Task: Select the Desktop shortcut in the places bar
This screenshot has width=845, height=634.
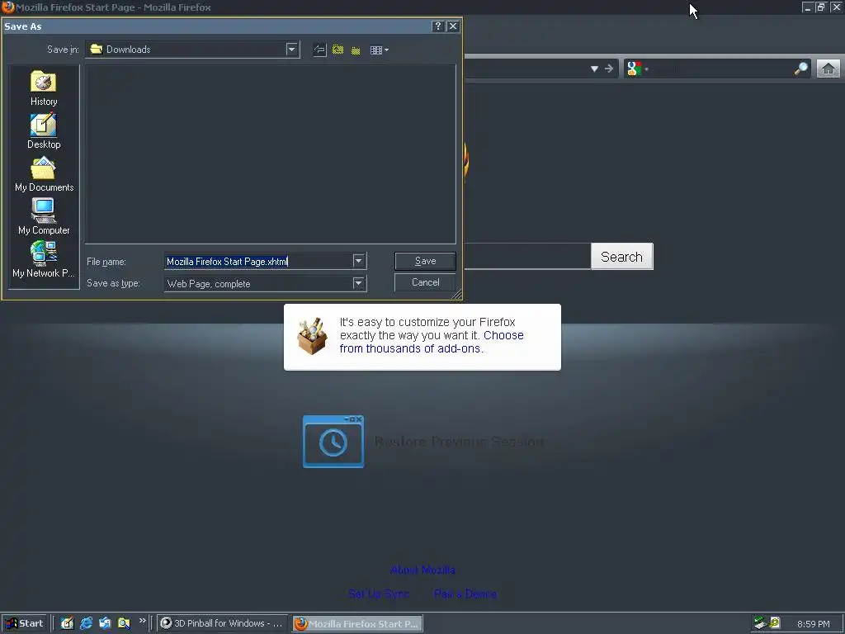Action: 44,131
